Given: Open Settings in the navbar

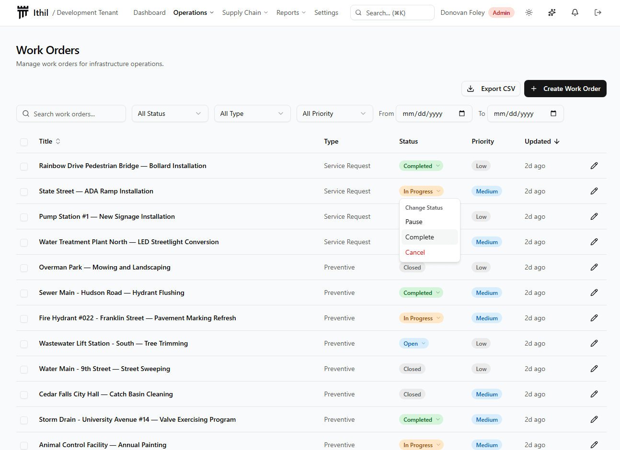Looking at the screenshot, I should [x=326, y=12].
